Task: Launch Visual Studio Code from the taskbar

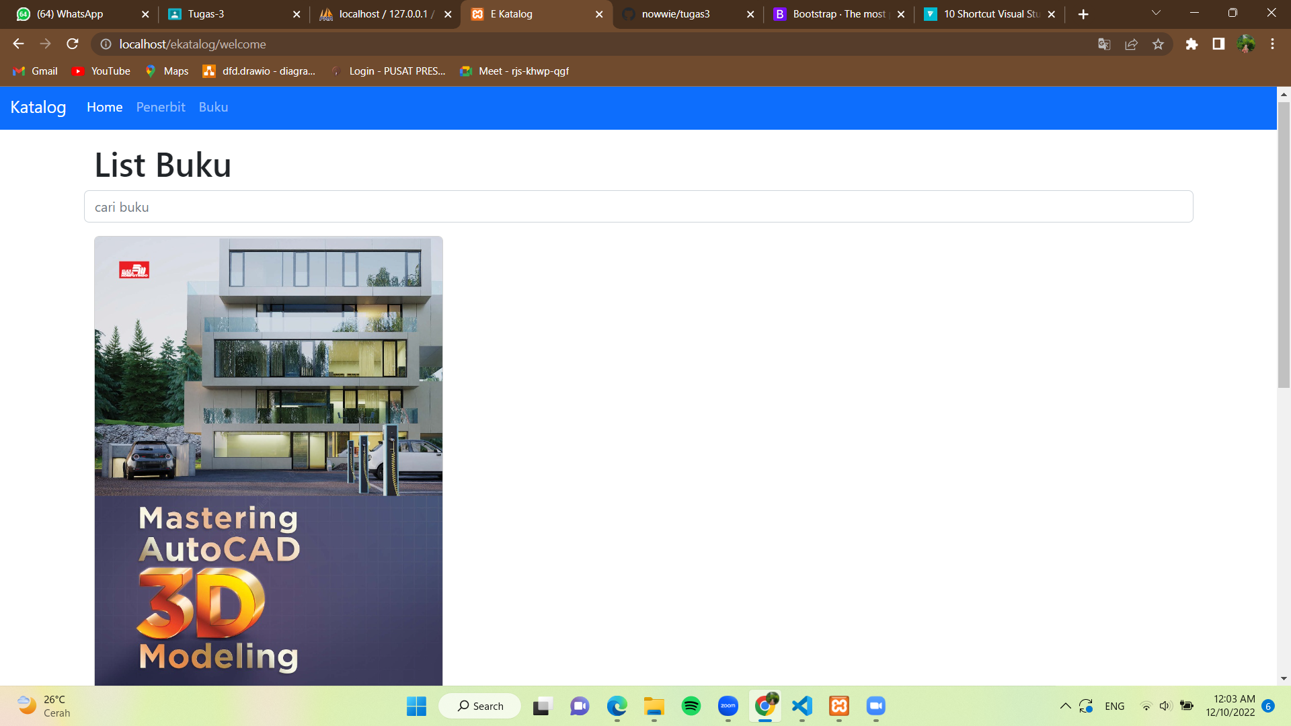Action: 801,706
